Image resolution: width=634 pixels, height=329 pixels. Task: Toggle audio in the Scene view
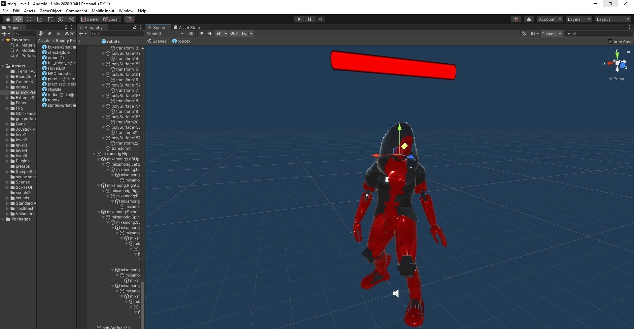pos(210,34)
